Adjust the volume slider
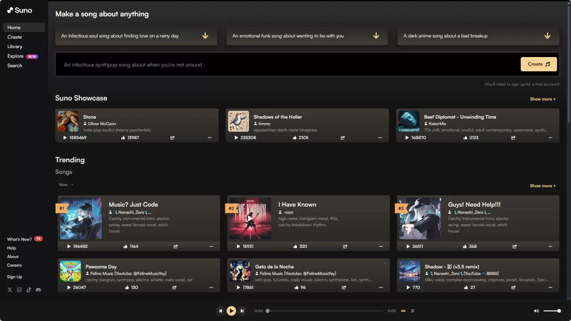Screen dimensions: 571x321 pyautogui.click(x=552, y=311)
